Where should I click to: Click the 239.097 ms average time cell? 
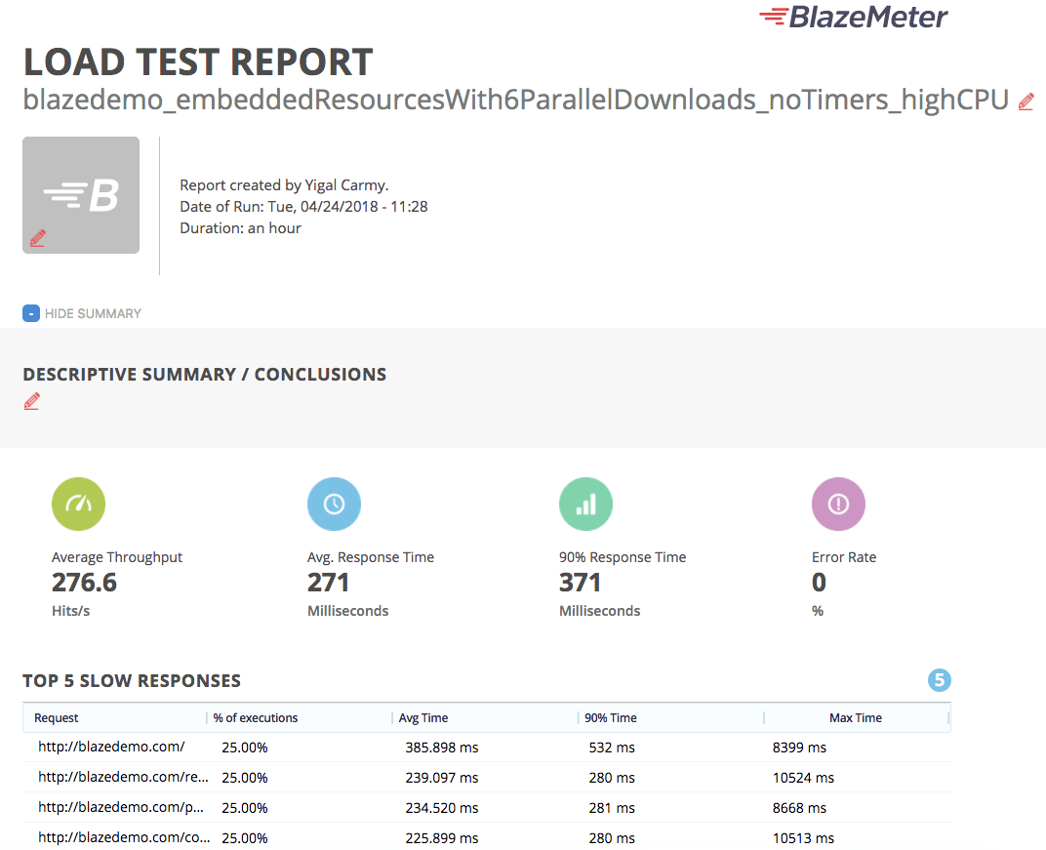(442, 777)
